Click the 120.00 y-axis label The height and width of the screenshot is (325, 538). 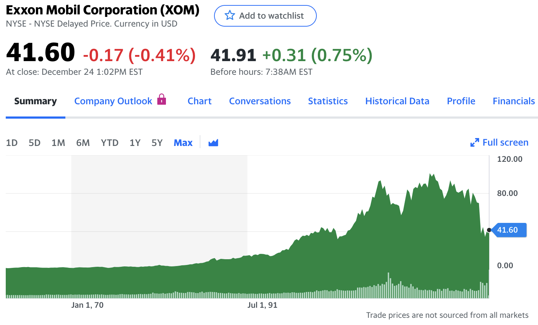pos(510,159)
